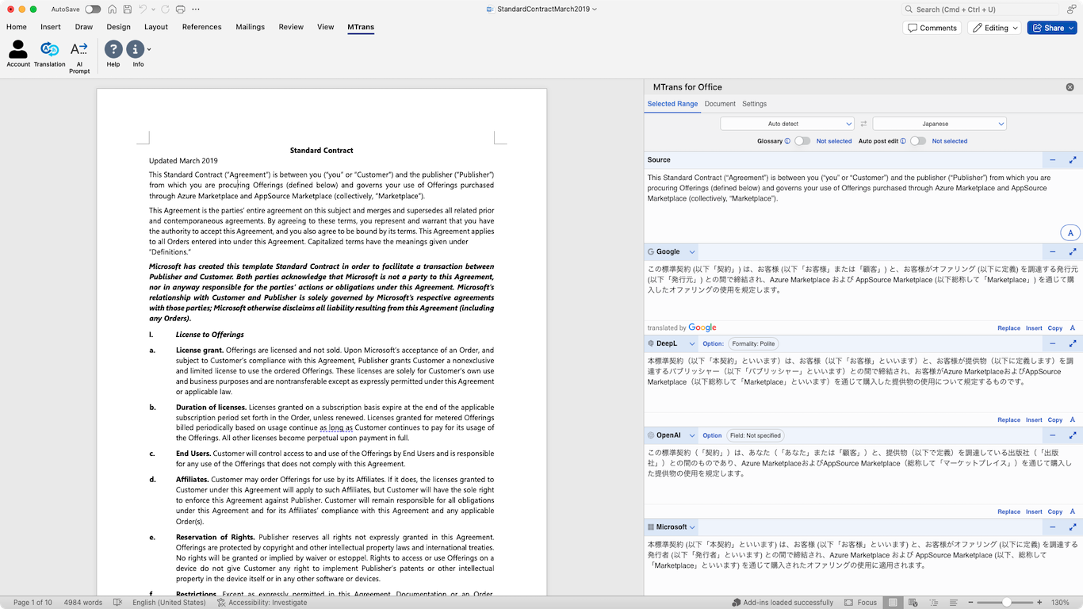The image size is (1083, 609).
Task: Print the document with the printer icon
Action: tap(181, 10)
